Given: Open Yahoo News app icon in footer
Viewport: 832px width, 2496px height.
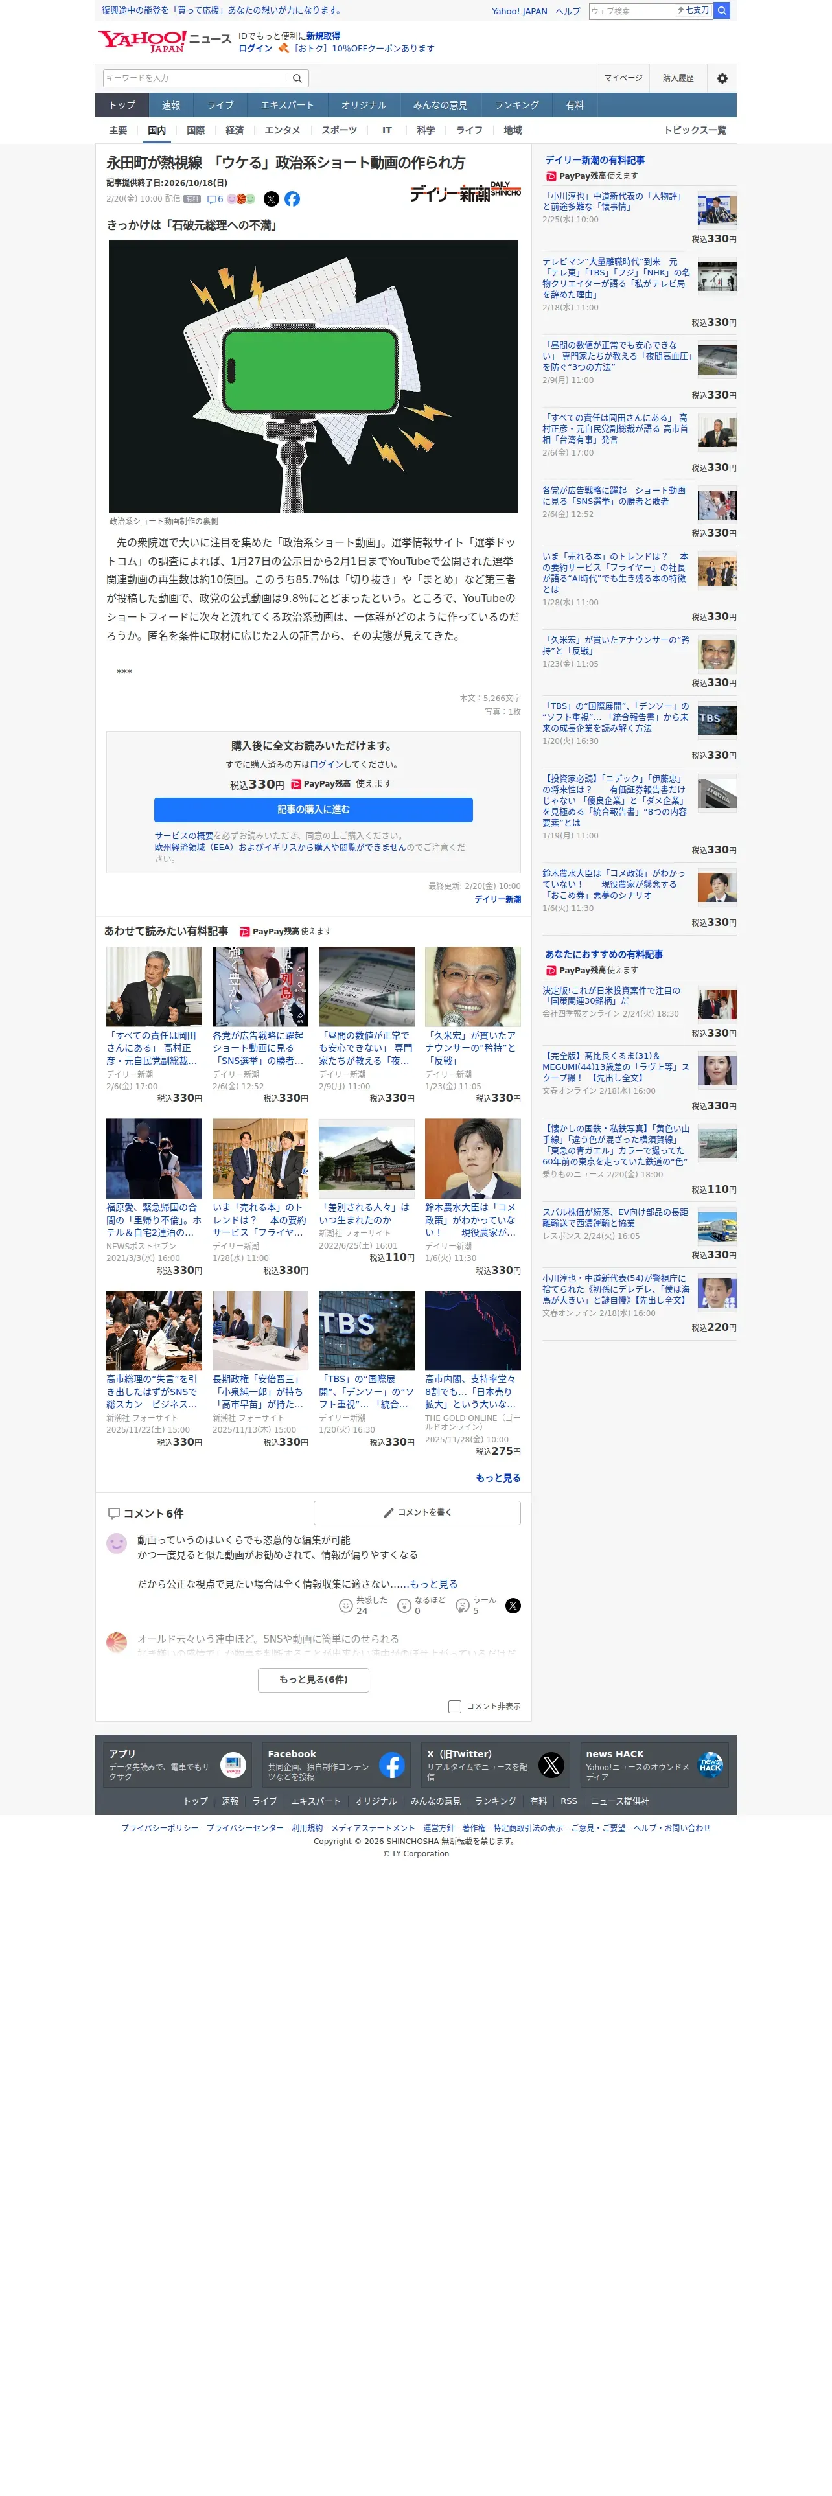Looking at the screenshot, I should click(233, 1764).
